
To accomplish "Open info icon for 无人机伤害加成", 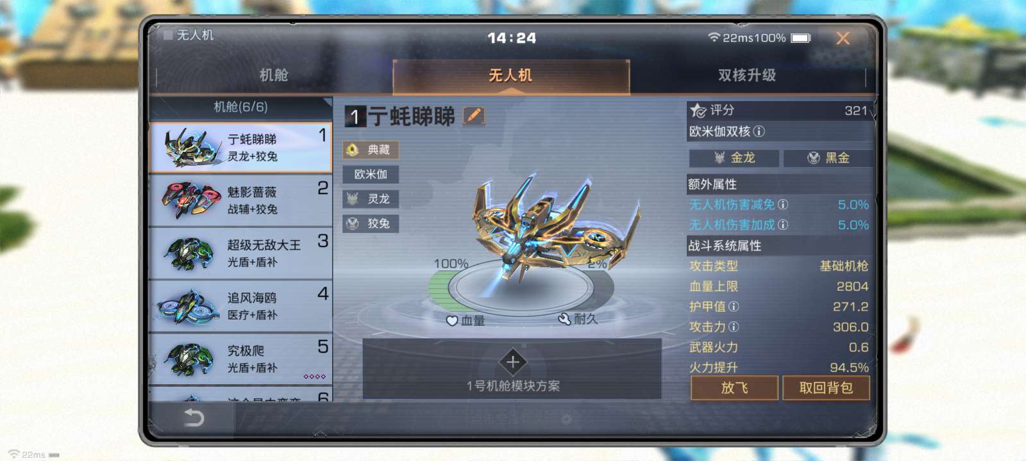I will [x=783, y=225].
